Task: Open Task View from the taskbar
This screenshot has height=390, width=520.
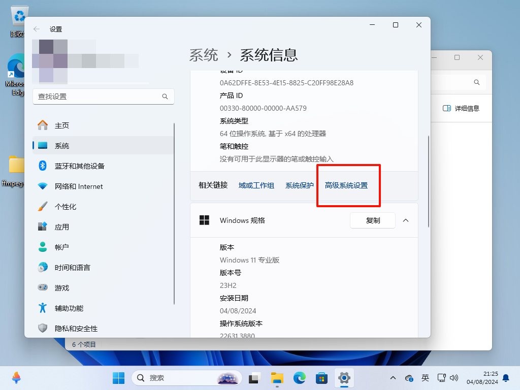Action: [x=255, y=378]
